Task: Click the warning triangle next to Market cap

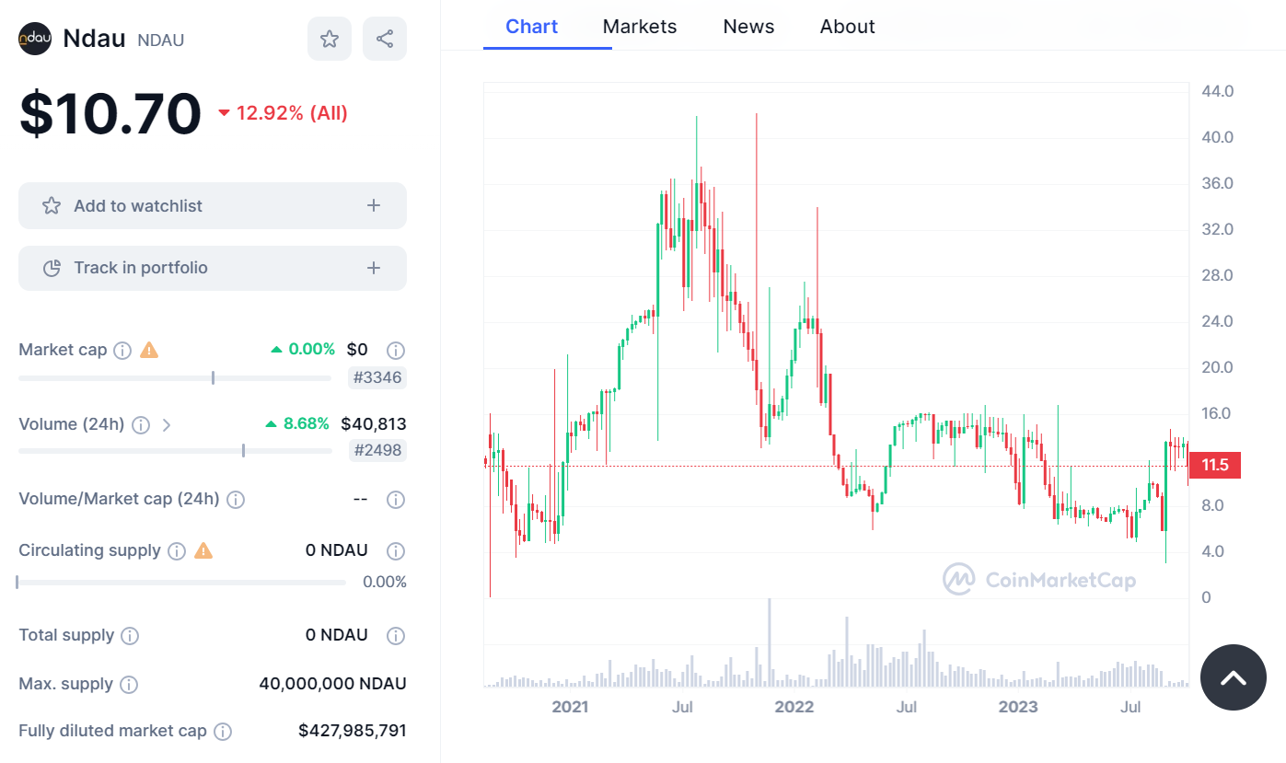Action: click(149, 350)
